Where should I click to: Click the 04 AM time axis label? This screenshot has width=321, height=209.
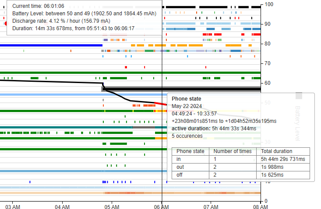(x=62, y=207)
